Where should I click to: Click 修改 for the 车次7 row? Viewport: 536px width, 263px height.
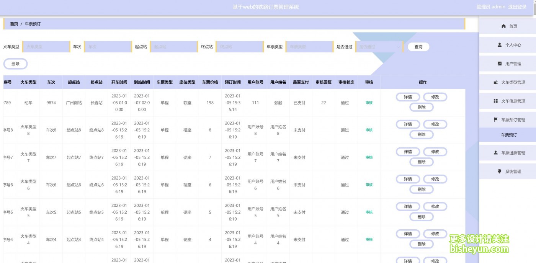tap(435, 152)
